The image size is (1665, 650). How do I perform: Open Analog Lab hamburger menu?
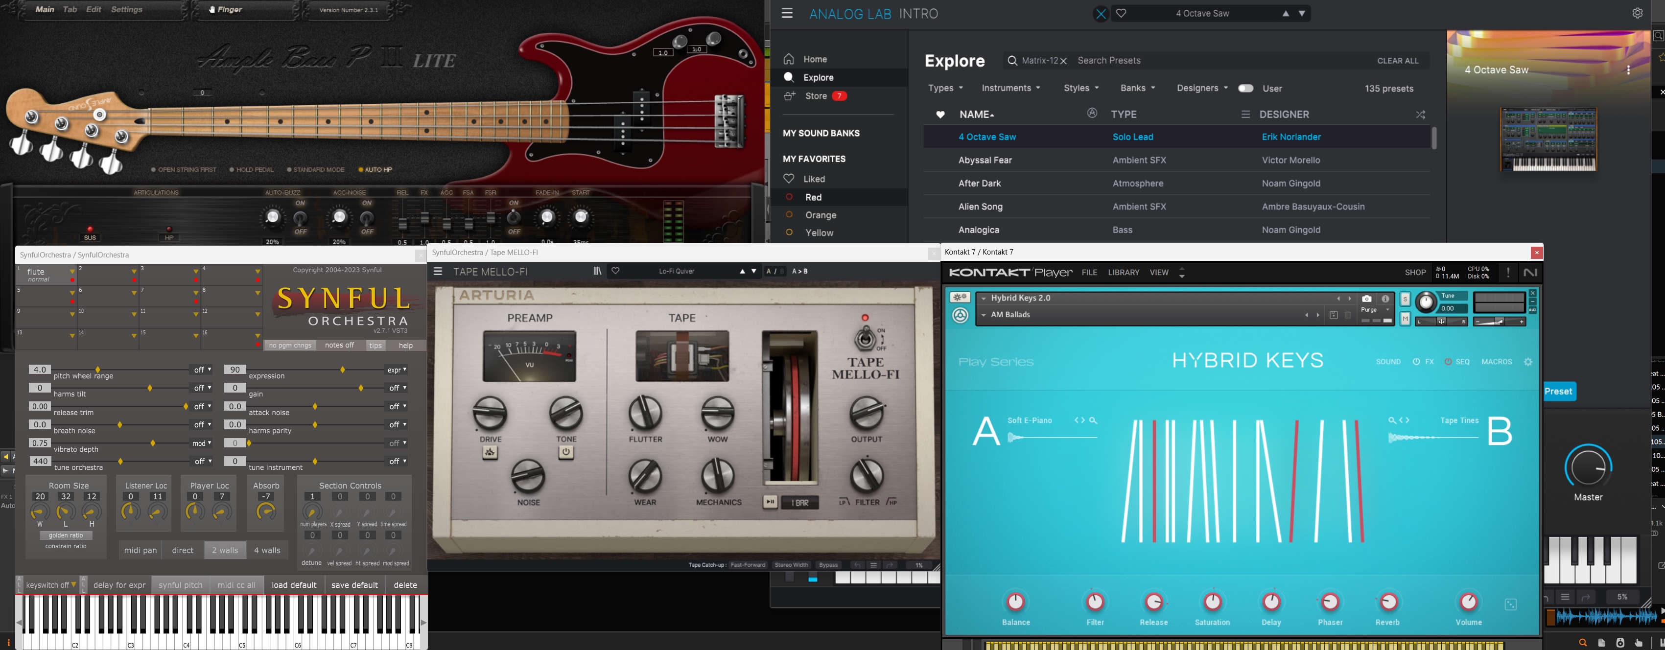787,13
